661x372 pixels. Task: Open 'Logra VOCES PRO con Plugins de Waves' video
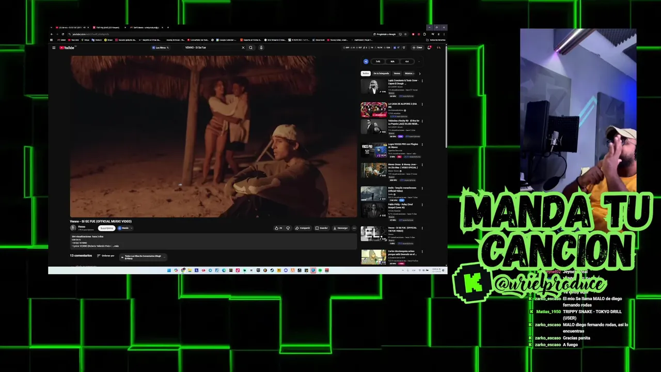click(x=374, y=150)
